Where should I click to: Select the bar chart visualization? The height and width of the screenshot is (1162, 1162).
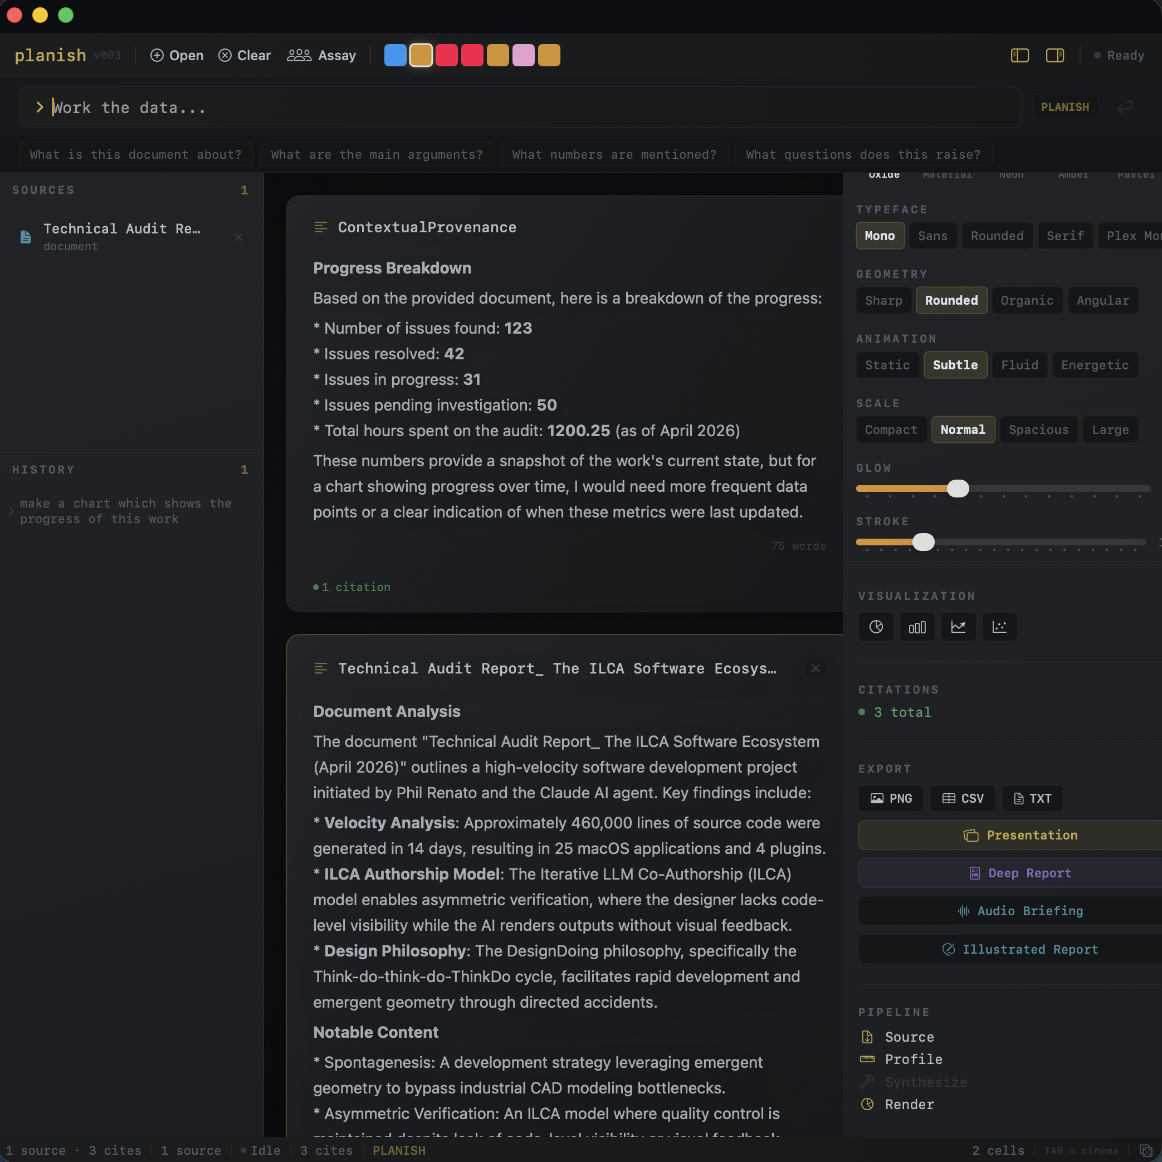coord(917,626)
